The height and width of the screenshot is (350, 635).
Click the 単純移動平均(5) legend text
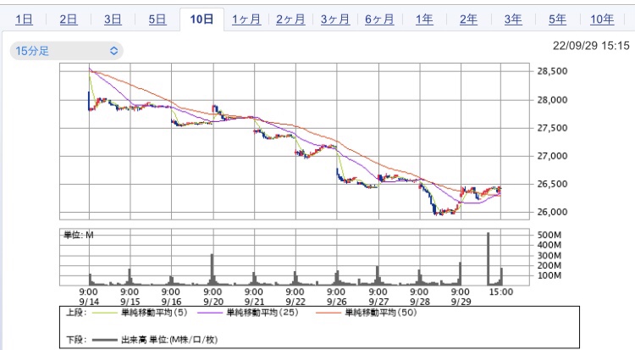(154, 313)
